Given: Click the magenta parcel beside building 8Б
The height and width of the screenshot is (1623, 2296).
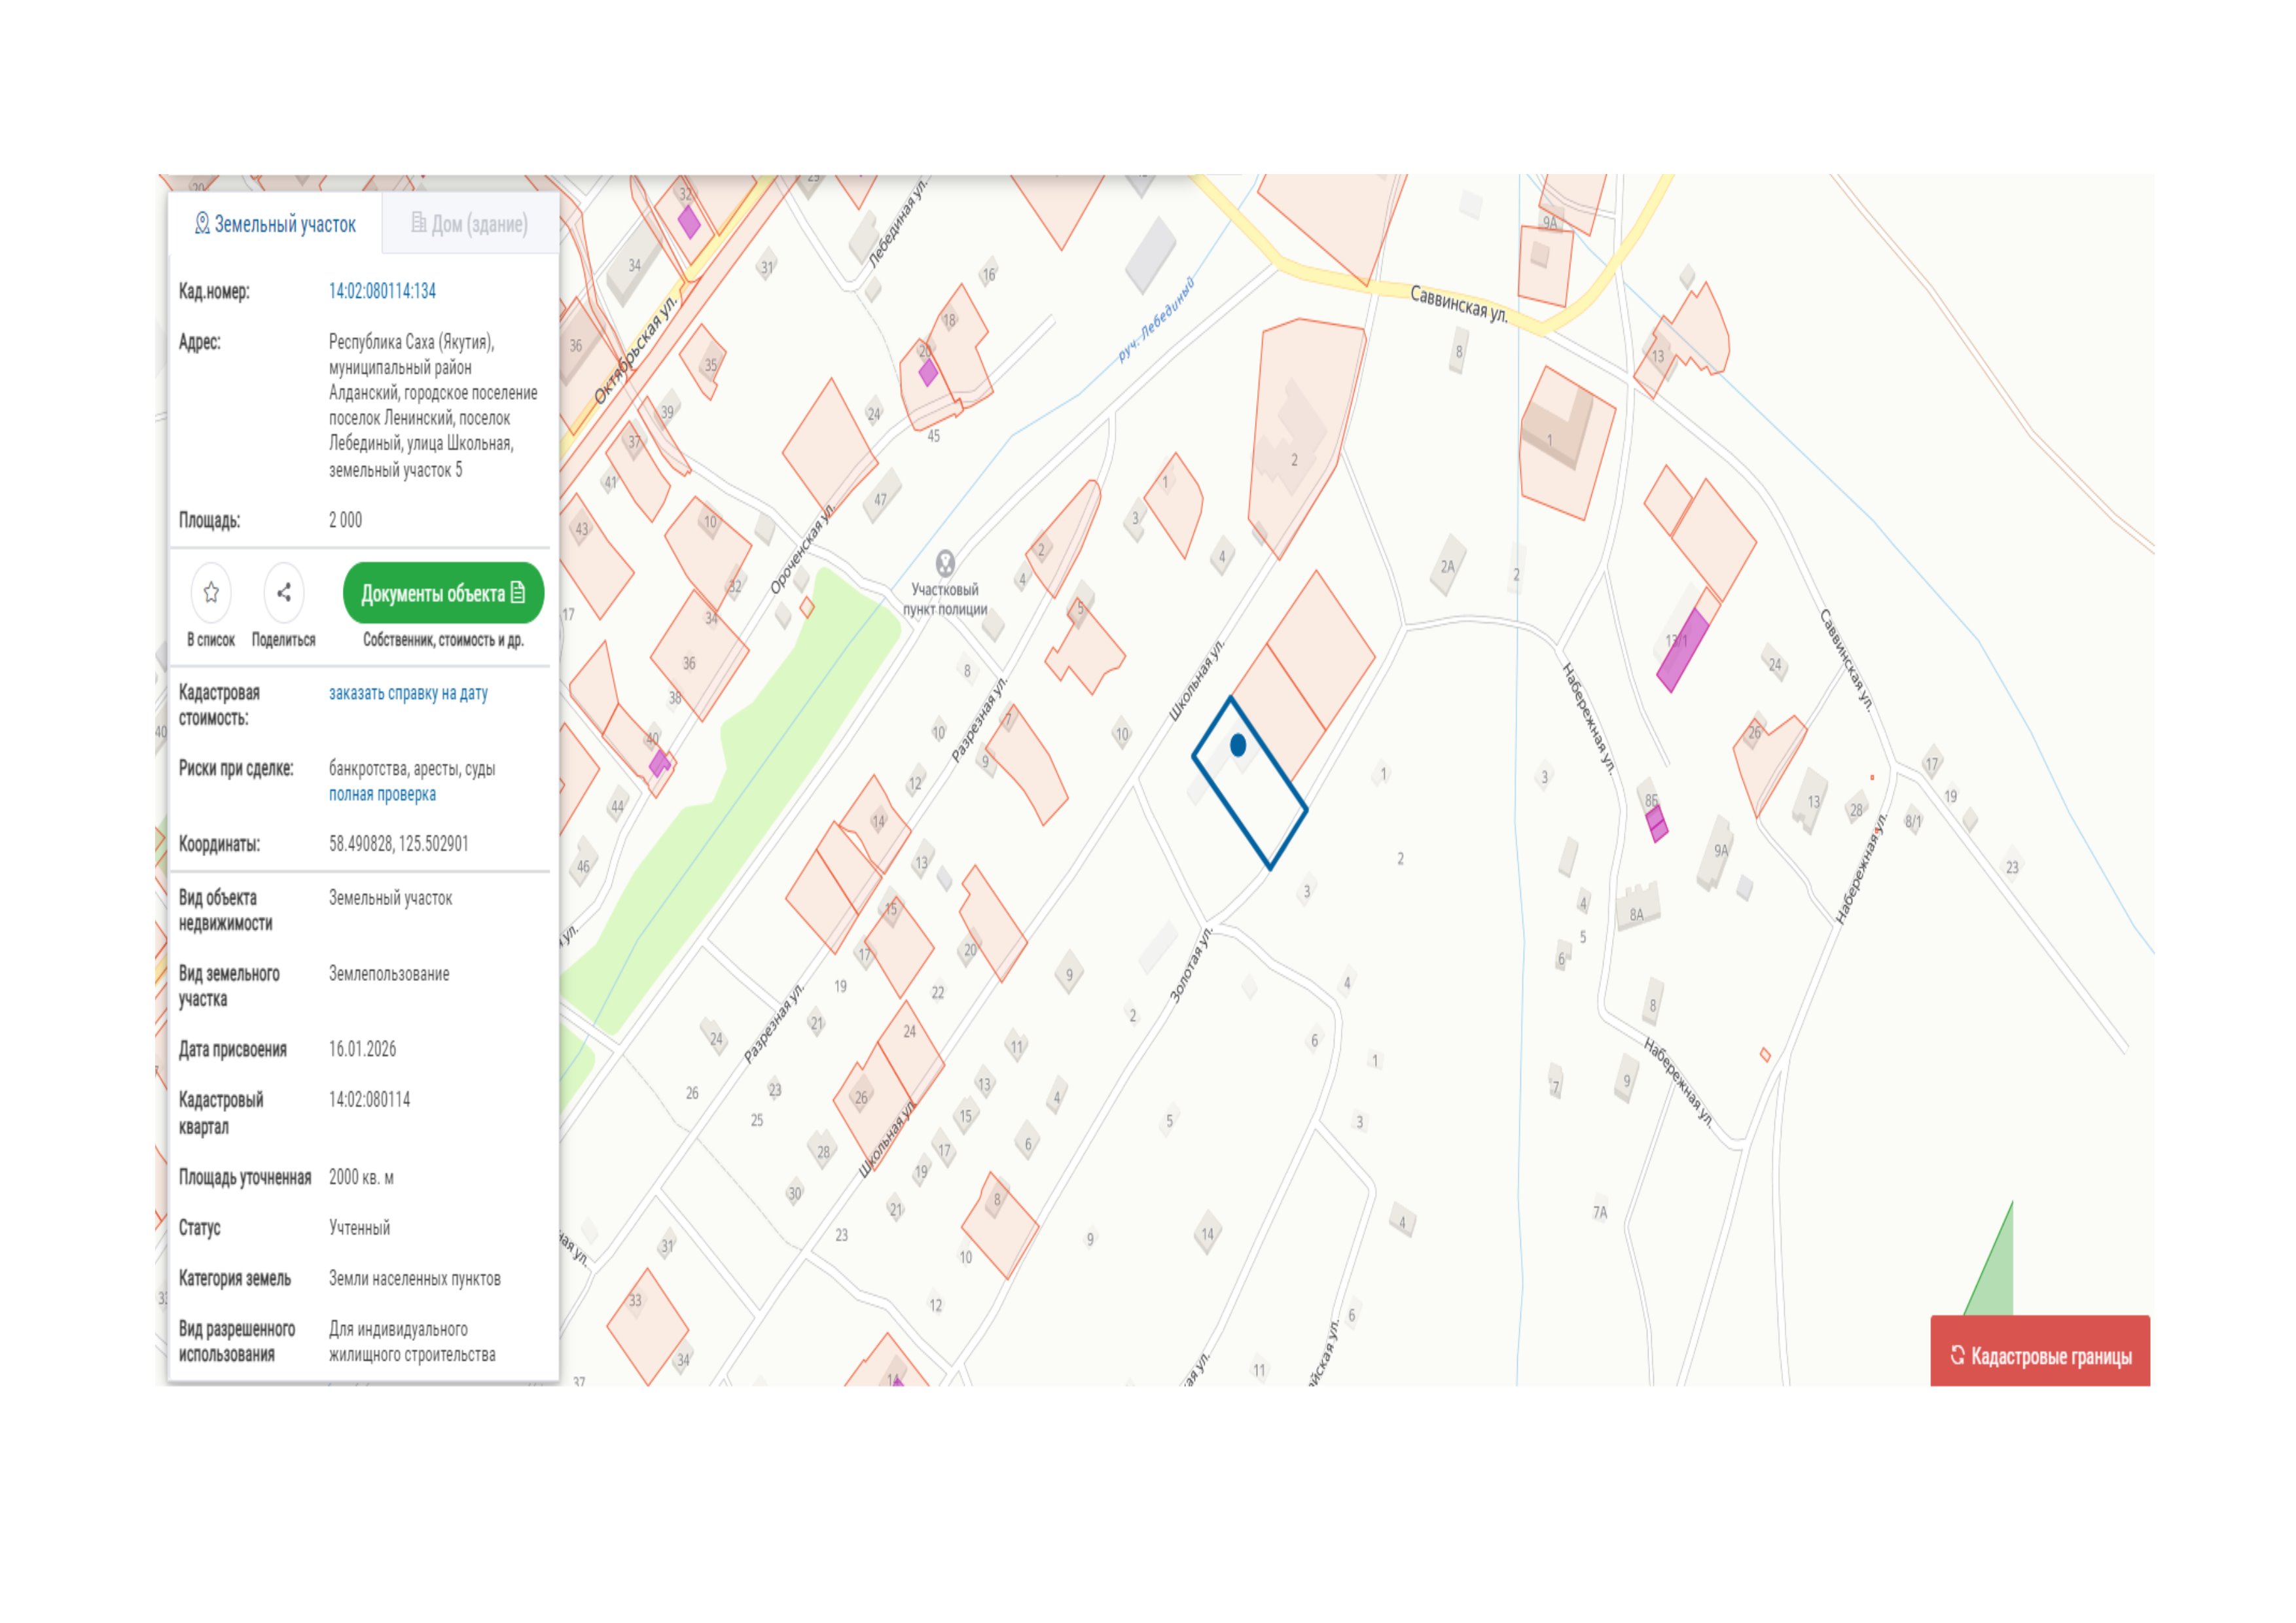Looking at the screenshot, I should pos(1656,823).
